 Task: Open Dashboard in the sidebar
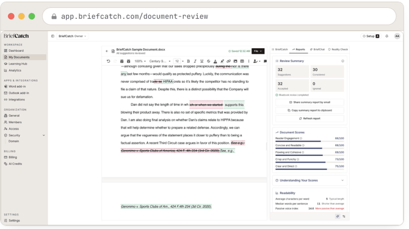[x=25, y=51]
